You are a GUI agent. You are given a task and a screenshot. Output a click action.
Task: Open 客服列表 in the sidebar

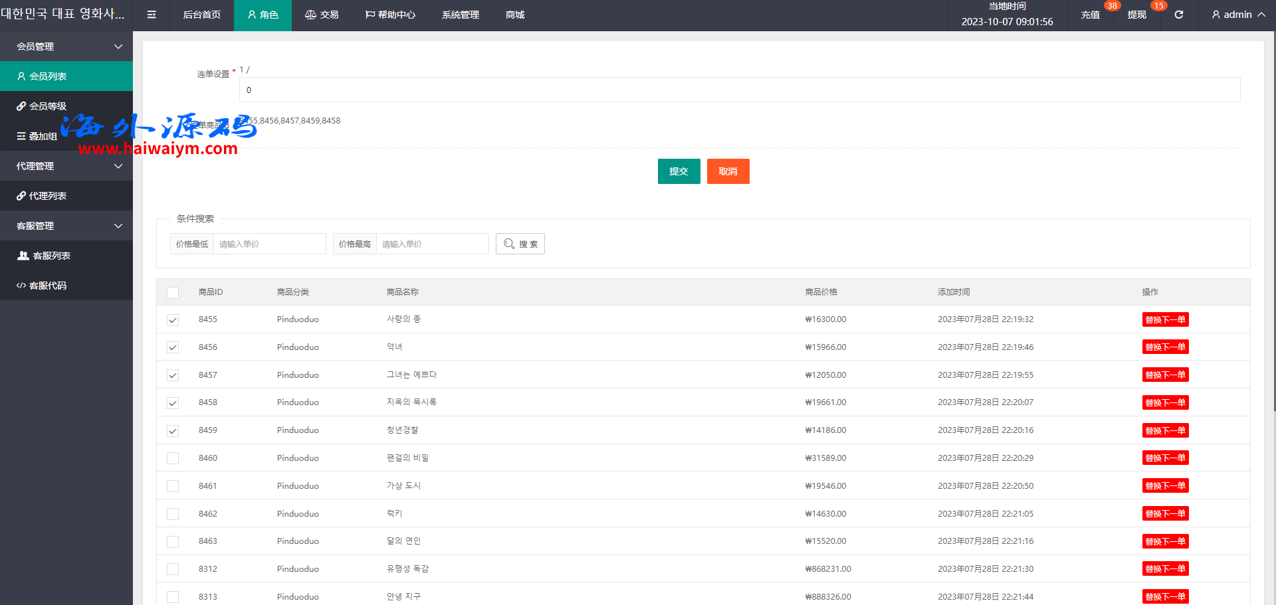[x=51, y=256]
